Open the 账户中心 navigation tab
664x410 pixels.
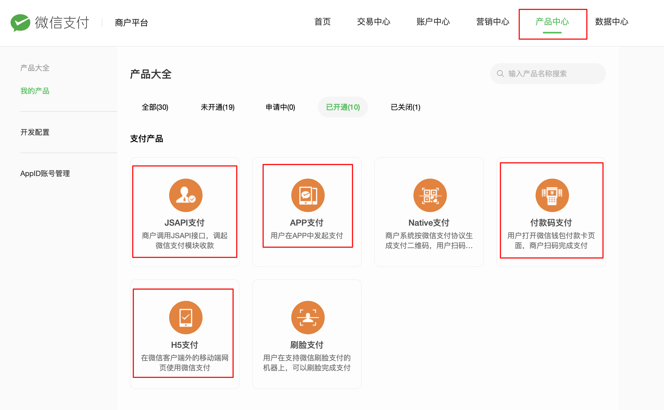(x=433, y=22)
